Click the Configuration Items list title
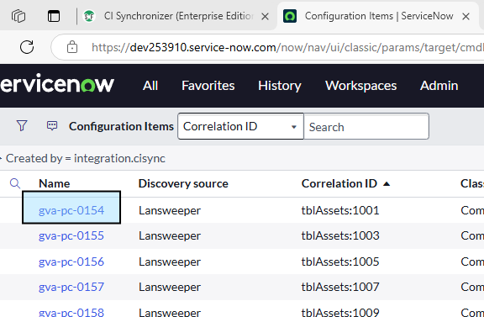Viewport: 484px width, 317px height. click(x=121, y=126)
